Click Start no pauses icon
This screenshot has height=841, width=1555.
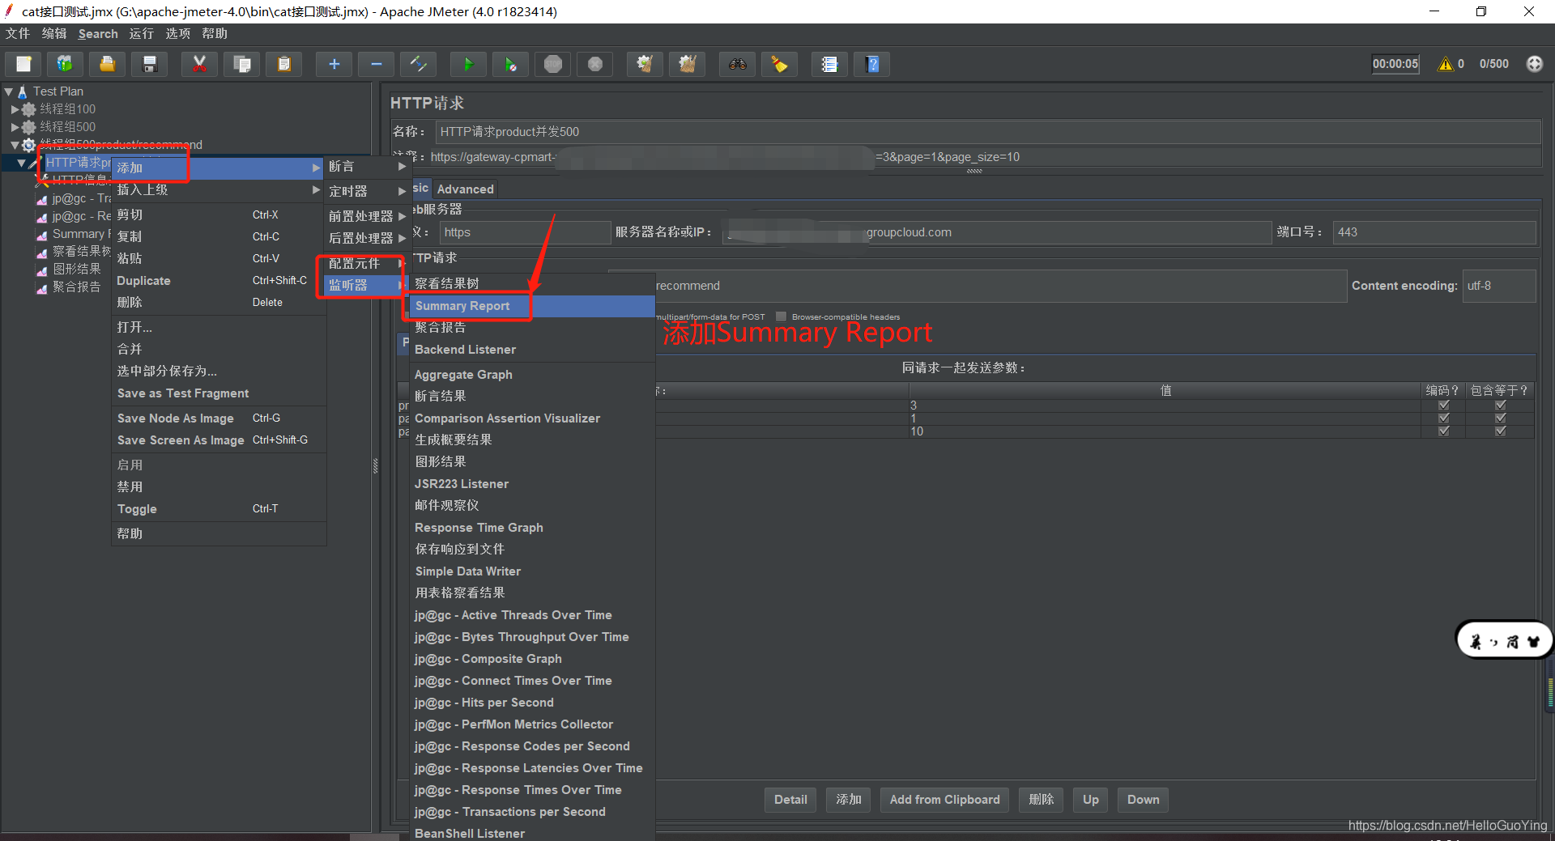point(510,64)
